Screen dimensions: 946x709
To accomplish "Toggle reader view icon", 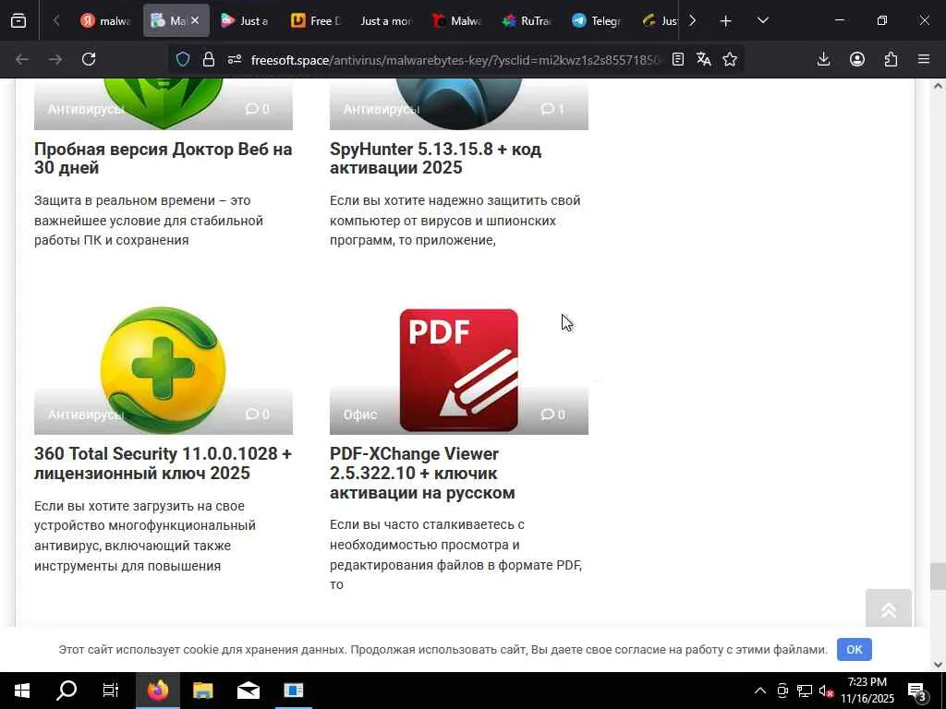I will pos(678,59).
